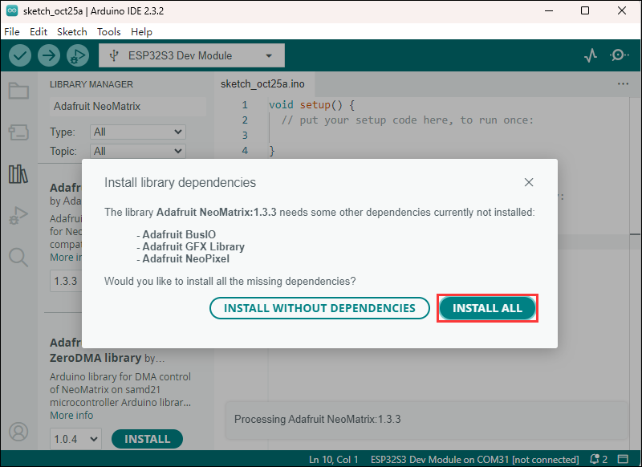Open the File menu

(12, 31)
